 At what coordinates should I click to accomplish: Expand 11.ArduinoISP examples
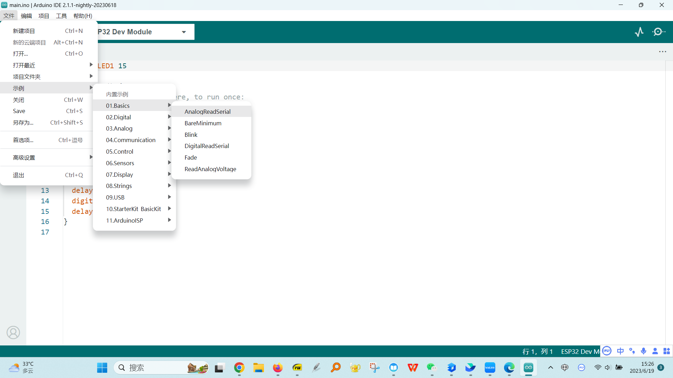135,220
